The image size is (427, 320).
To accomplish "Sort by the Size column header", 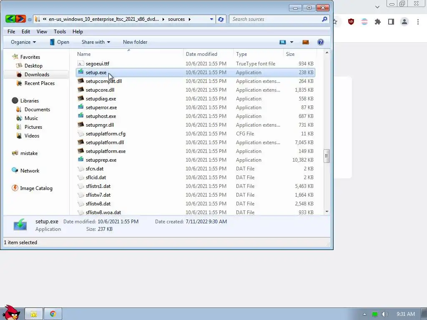I will (x=299, y=54).
